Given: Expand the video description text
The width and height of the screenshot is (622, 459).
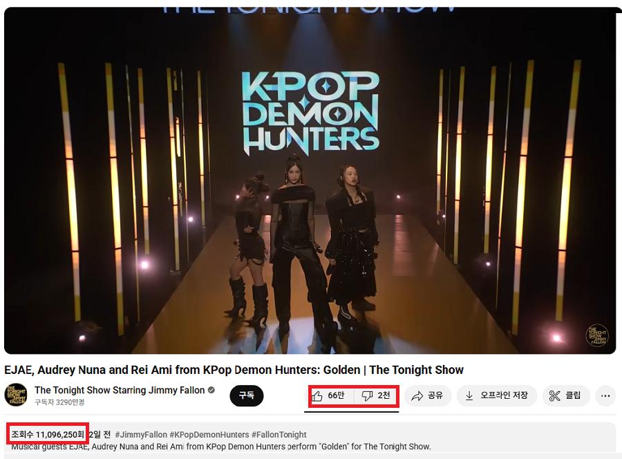Looking at the screenshot, I should tap(221, 447).
